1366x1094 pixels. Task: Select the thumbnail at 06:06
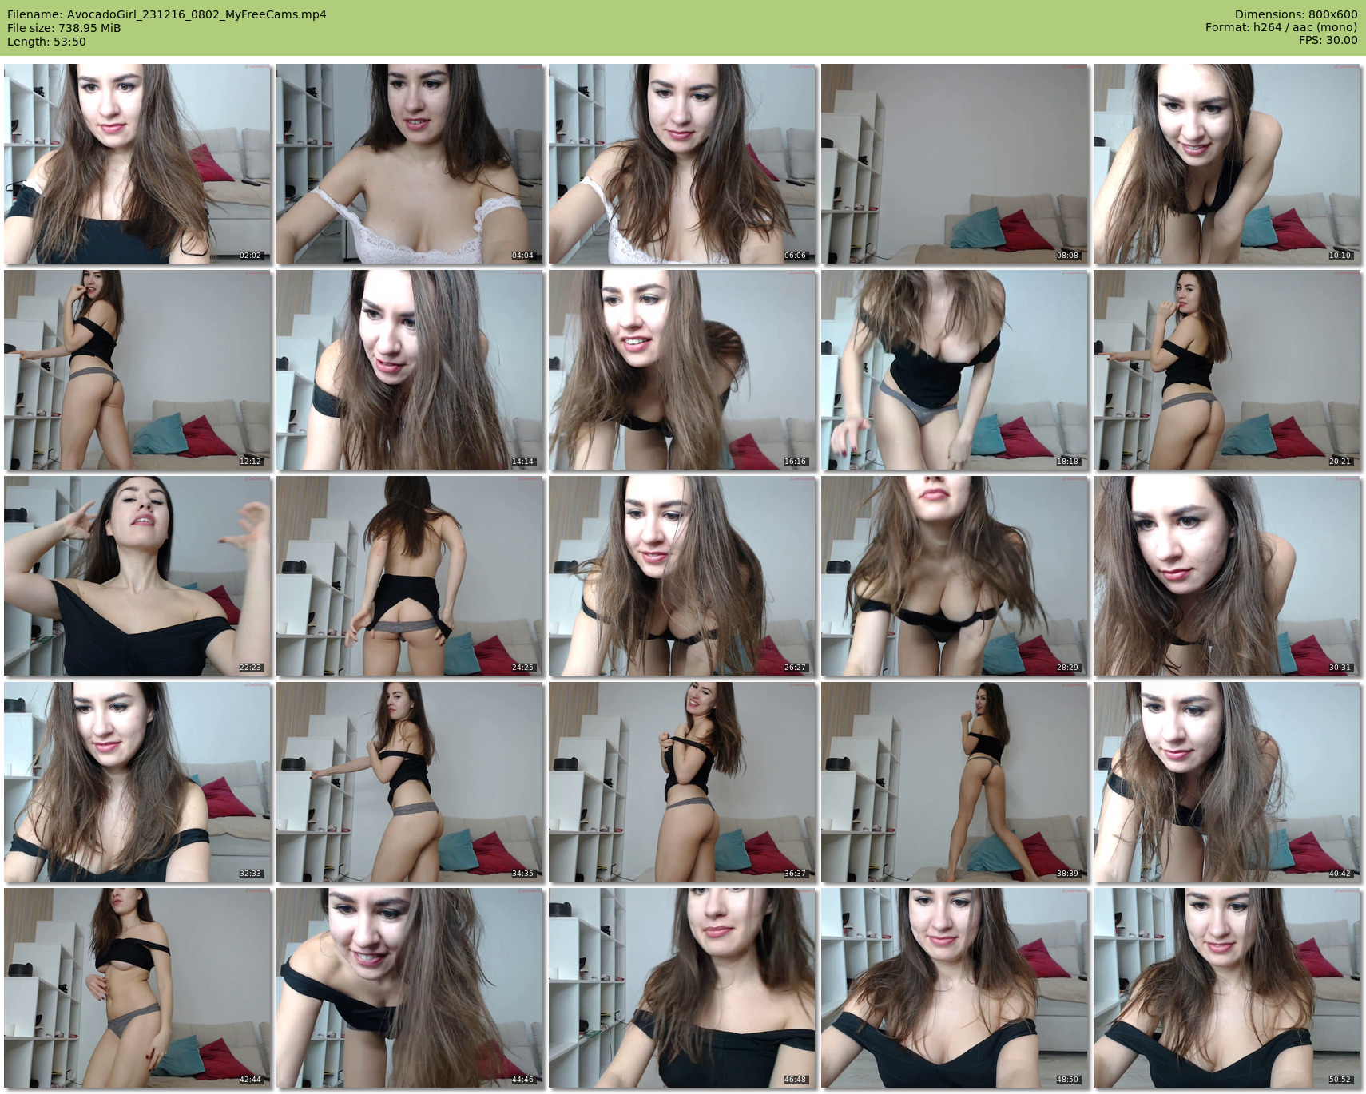[682, 164]
